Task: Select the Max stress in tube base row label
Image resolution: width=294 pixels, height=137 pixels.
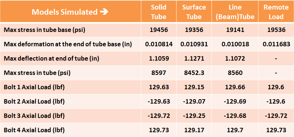Action: 44,30
